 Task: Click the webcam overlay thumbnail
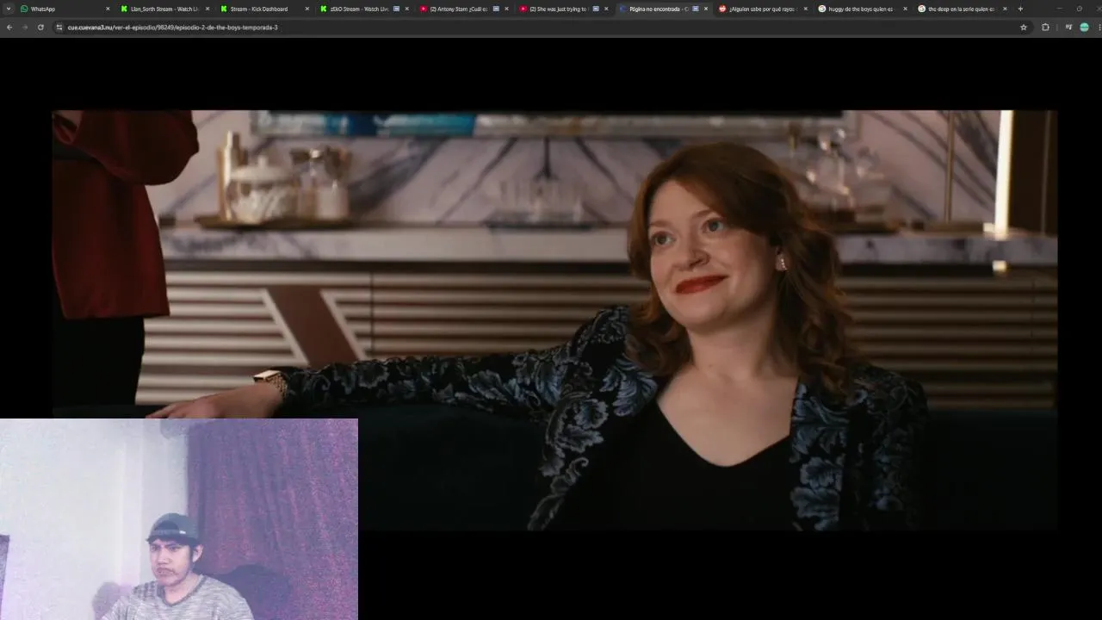point(179,519)
